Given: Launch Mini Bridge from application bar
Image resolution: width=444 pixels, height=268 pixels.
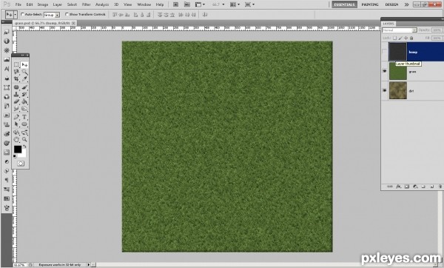Looking at the screenshot, I should (187, 4).
